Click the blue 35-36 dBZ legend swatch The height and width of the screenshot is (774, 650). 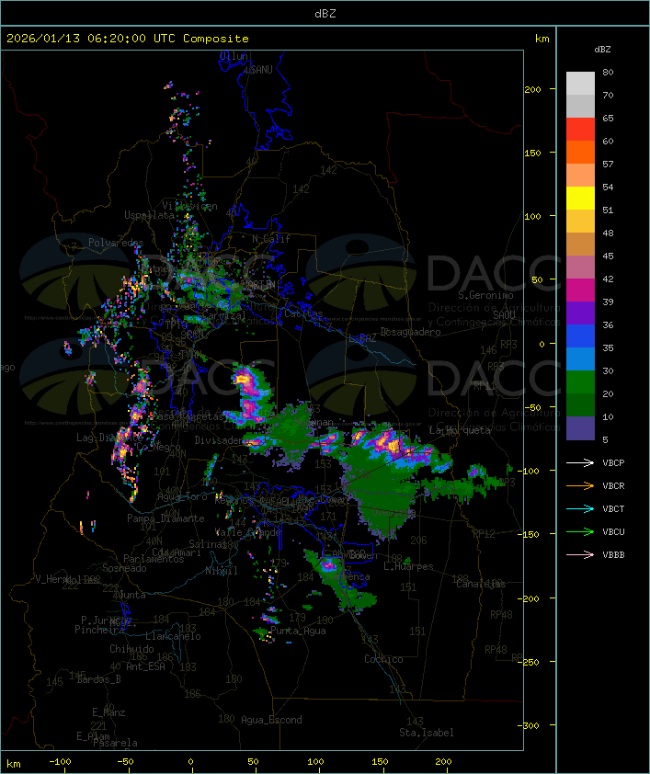(x=580, y=336)
